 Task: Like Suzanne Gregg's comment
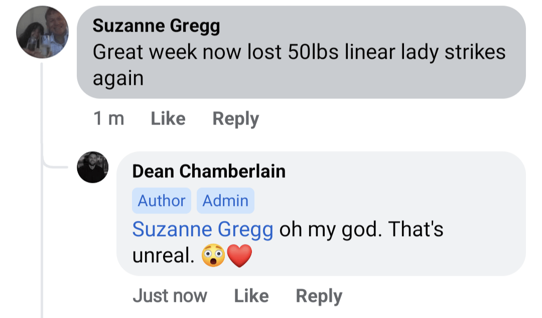pos(168,119)
